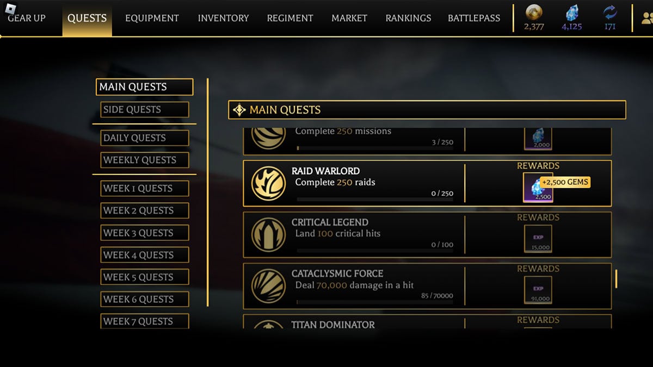Screen dimensions: 653x367
Task: Click the blue refresh arrows icon
Action: [x=609, y=13]
